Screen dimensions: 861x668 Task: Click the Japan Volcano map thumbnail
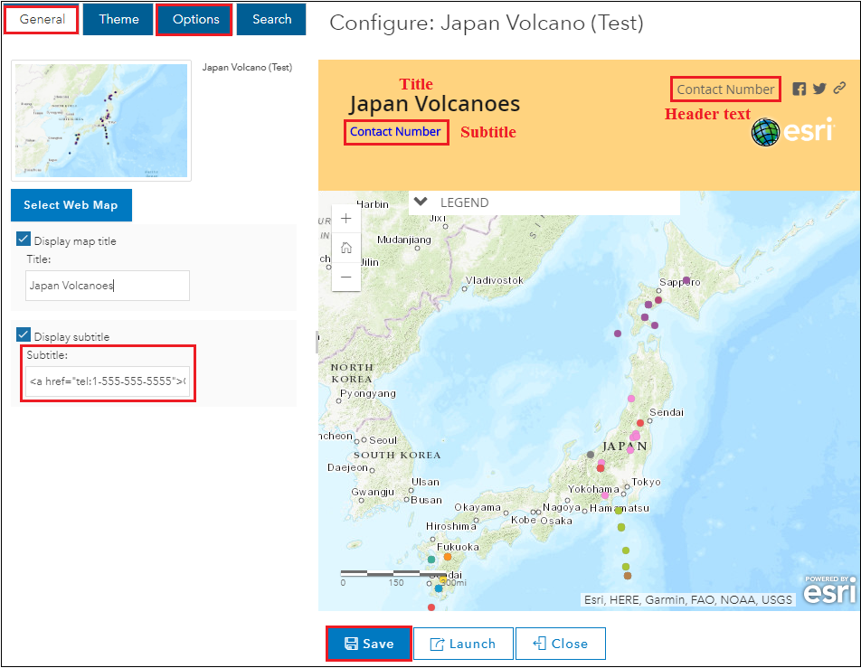(101, 121)
